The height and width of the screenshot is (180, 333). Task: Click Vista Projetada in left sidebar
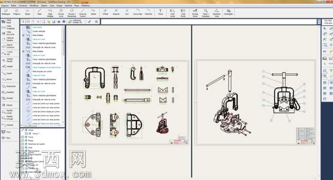coord(8,27)
